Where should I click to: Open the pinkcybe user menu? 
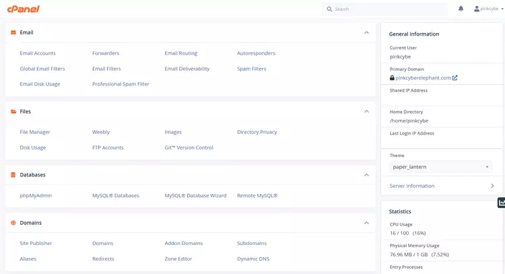489,9
